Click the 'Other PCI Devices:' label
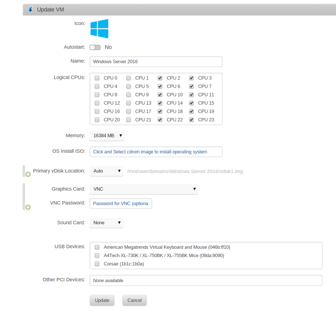The width and height of the screenshot is (336, 313). (64, 280)
